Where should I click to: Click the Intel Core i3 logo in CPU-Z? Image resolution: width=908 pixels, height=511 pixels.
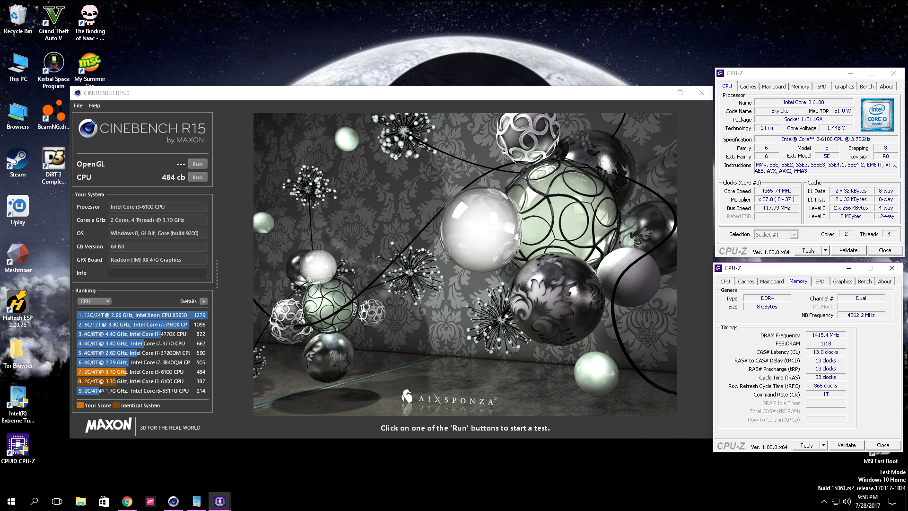coord(877,115)
